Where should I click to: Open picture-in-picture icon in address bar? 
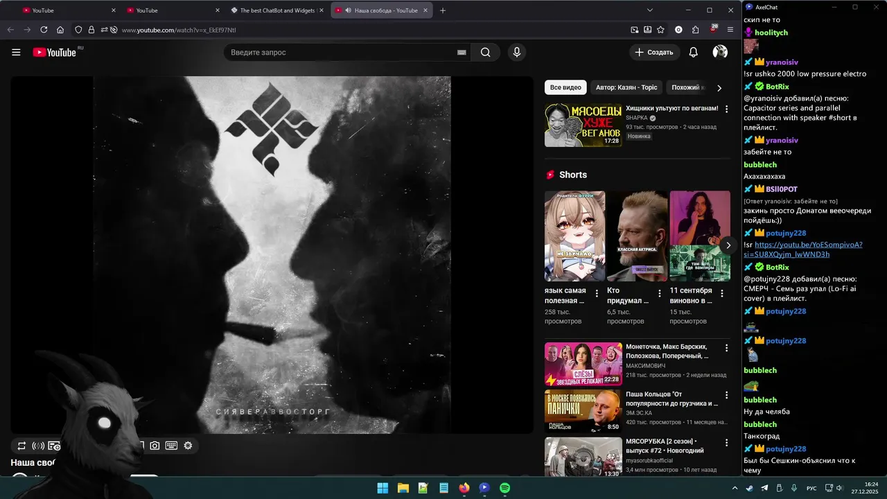[x=634, y=30]
